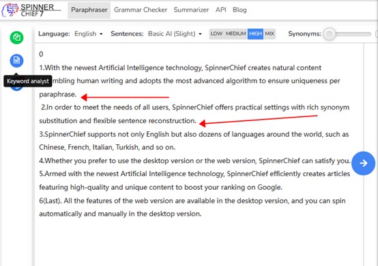Select the MEDIUM paraphrase level
This screenshot has width=378, height=266.
point(236,33)
